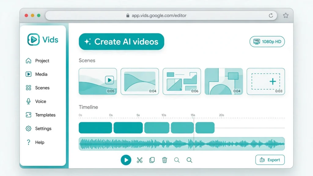This screenshot has height=176, width=313.
Task: Select the second timeline clip
Action: (x=128, y=128)
